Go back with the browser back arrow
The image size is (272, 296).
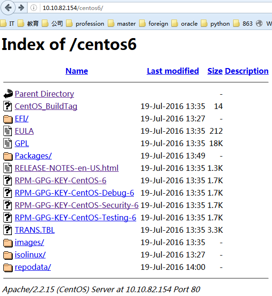8,8
